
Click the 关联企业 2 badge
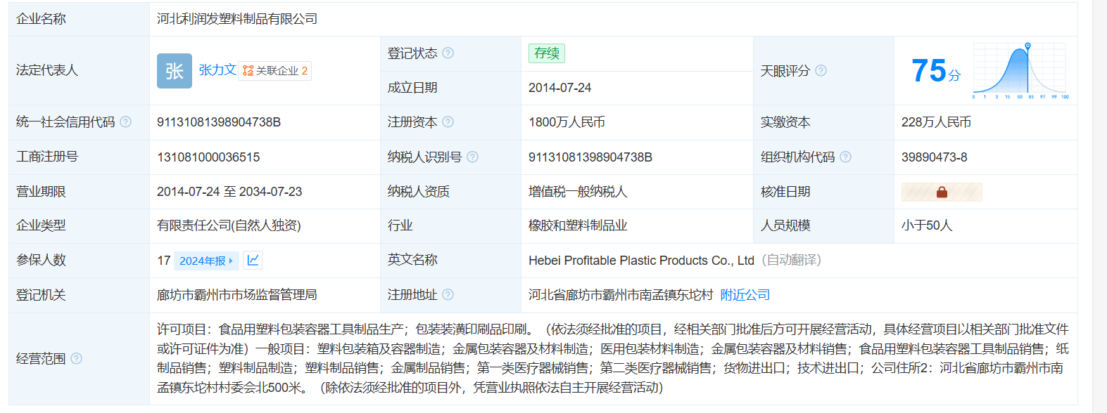(275, 71)
